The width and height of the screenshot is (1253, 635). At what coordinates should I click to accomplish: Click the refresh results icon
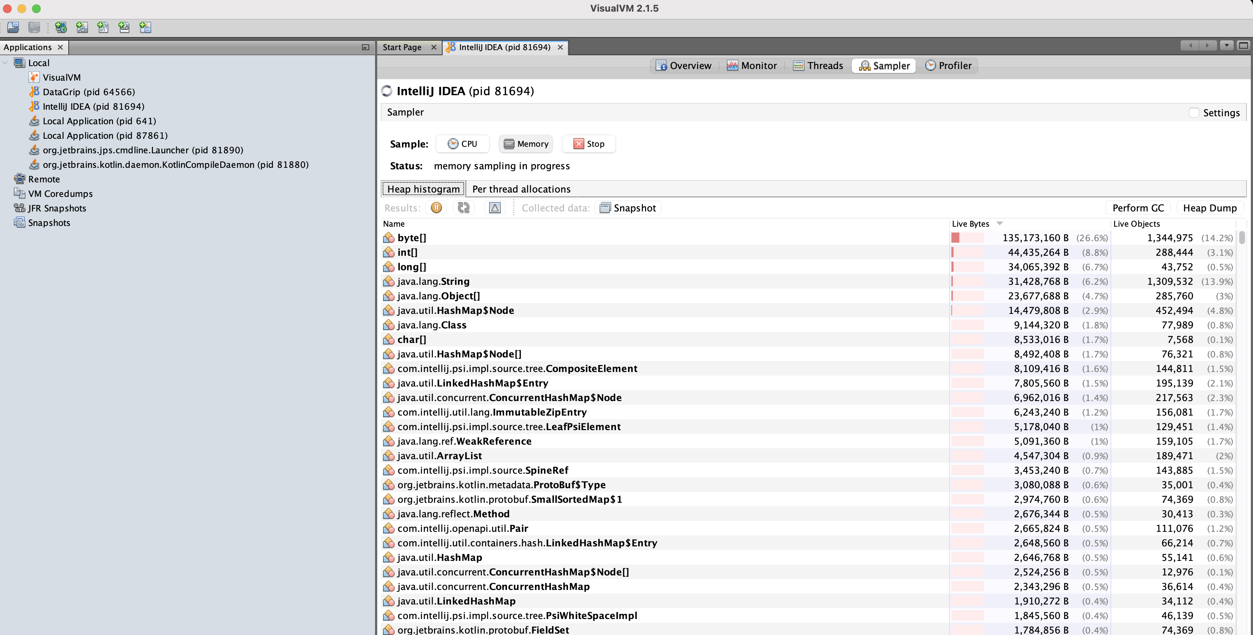464,208
